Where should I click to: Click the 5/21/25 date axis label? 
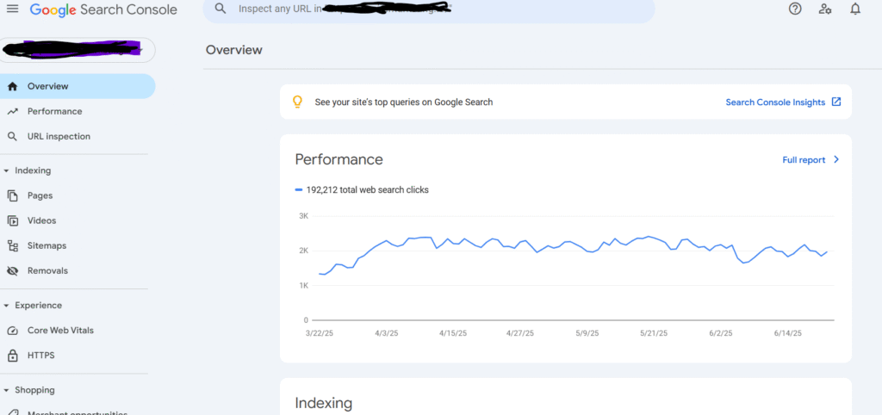654,333
